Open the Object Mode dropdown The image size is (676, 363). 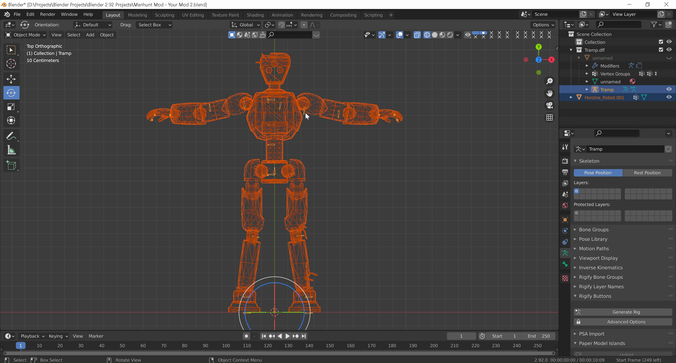coord(26,35)
